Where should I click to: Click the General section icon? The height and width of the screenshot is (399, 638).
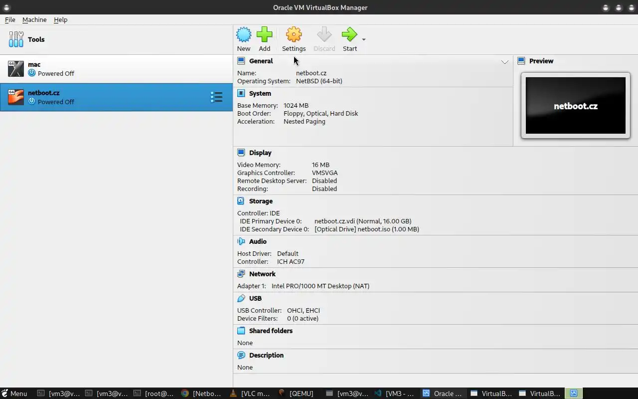pyautogui.click(x=241, y=61)
